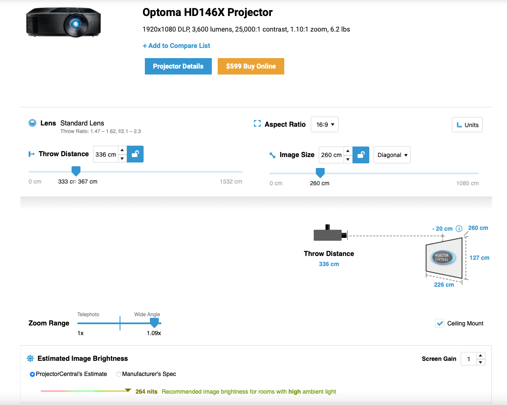Click the Aspect Ratio bracket icon
This screenshot has width=507, height=405.
257,124
